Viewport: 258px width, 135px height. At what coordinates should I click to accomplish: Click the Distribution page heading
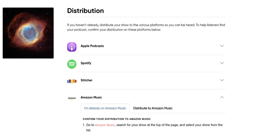click(x=85, y=11)
